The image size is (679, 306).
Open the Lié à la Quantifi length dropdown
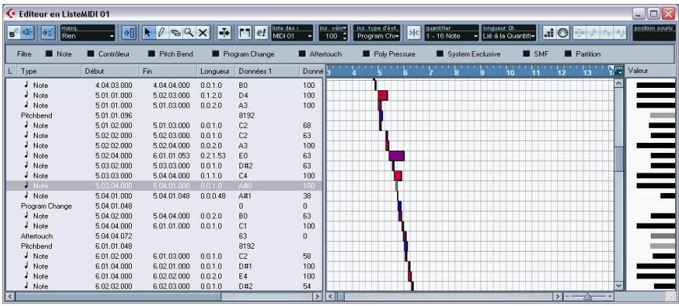tap(509, 36)
